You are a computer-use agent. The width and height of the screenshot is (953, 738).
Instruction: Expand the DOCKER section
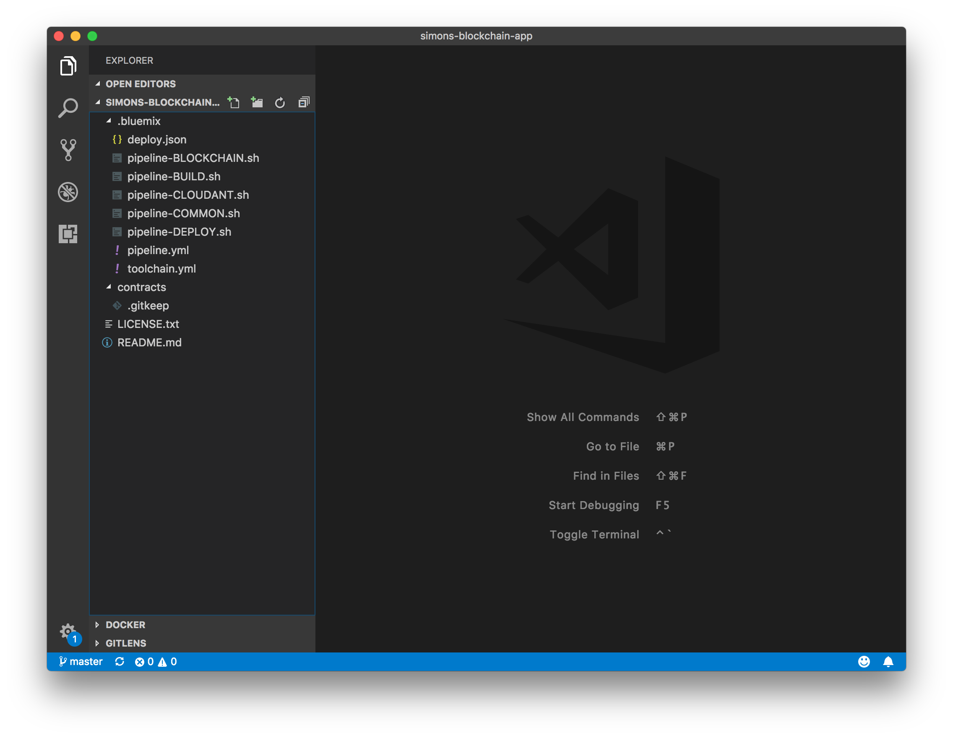[x=125, y=625]
